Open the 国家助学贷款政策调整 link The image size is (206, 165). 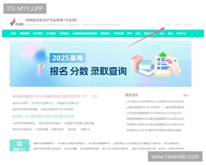click(x=25, y=109)
